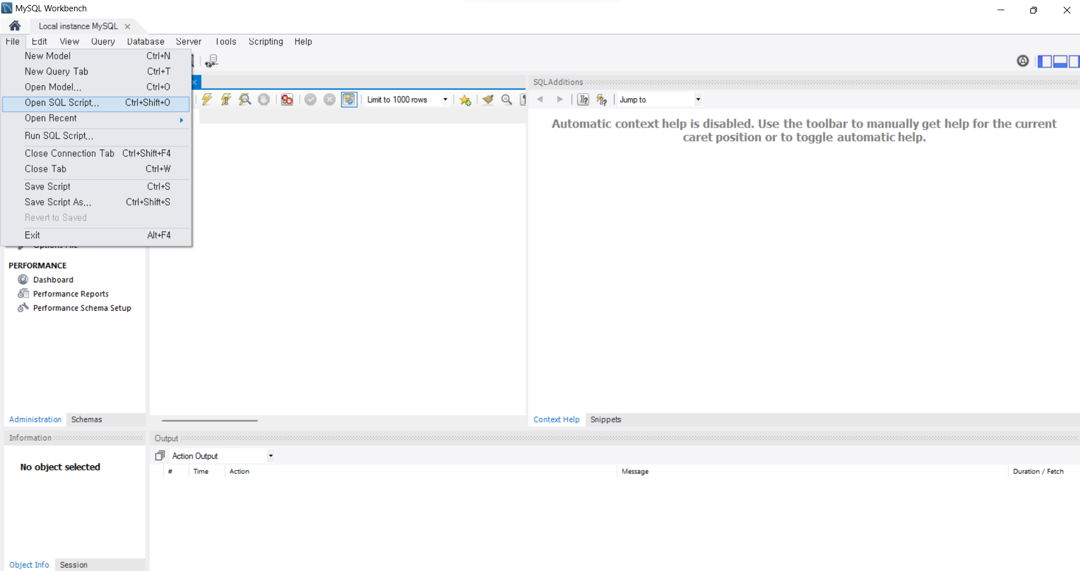Expand the Open Recent submenu arrow

point(181,120)
